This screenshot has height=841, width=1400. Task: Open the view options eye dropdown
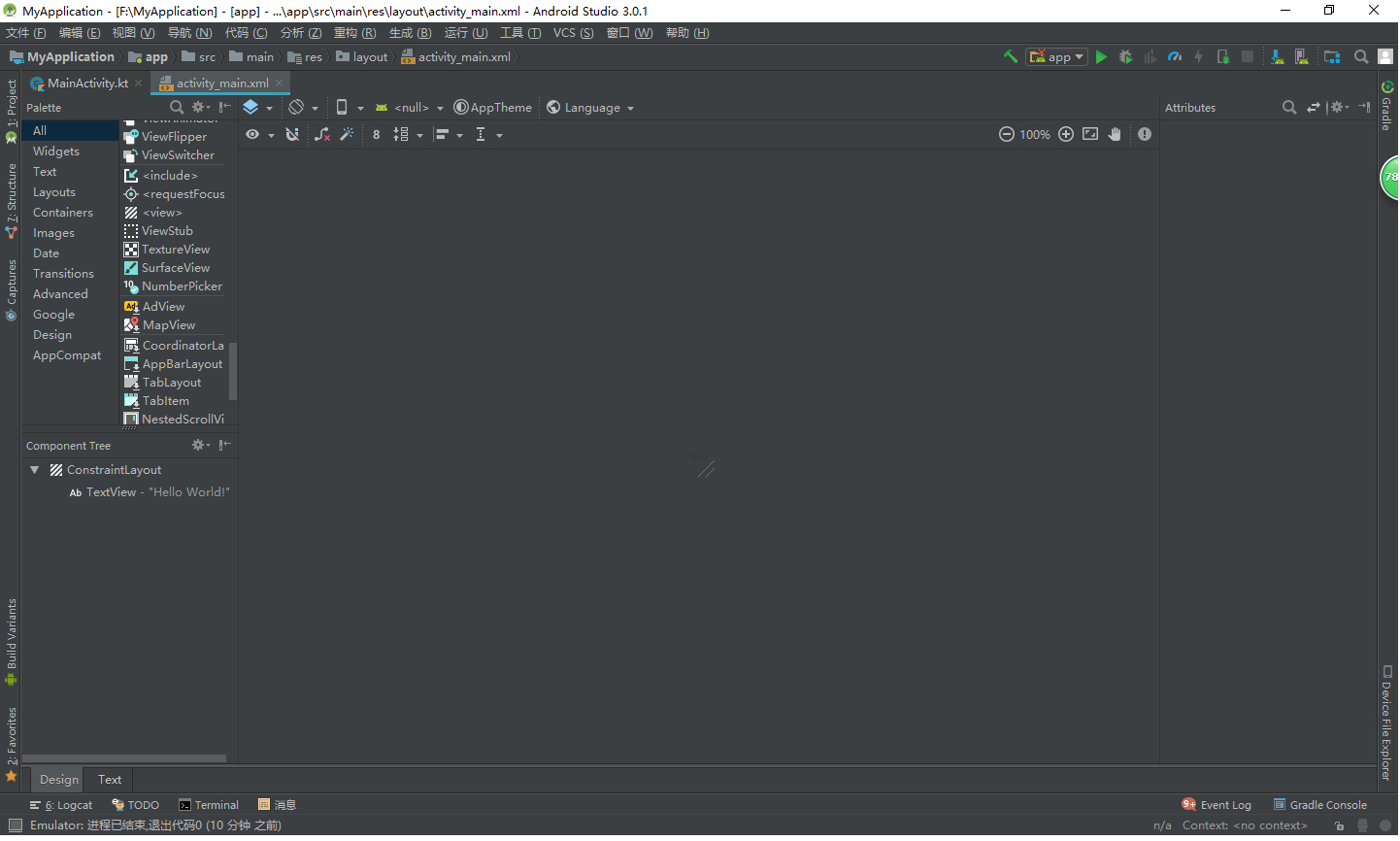[x=260, y=135]
